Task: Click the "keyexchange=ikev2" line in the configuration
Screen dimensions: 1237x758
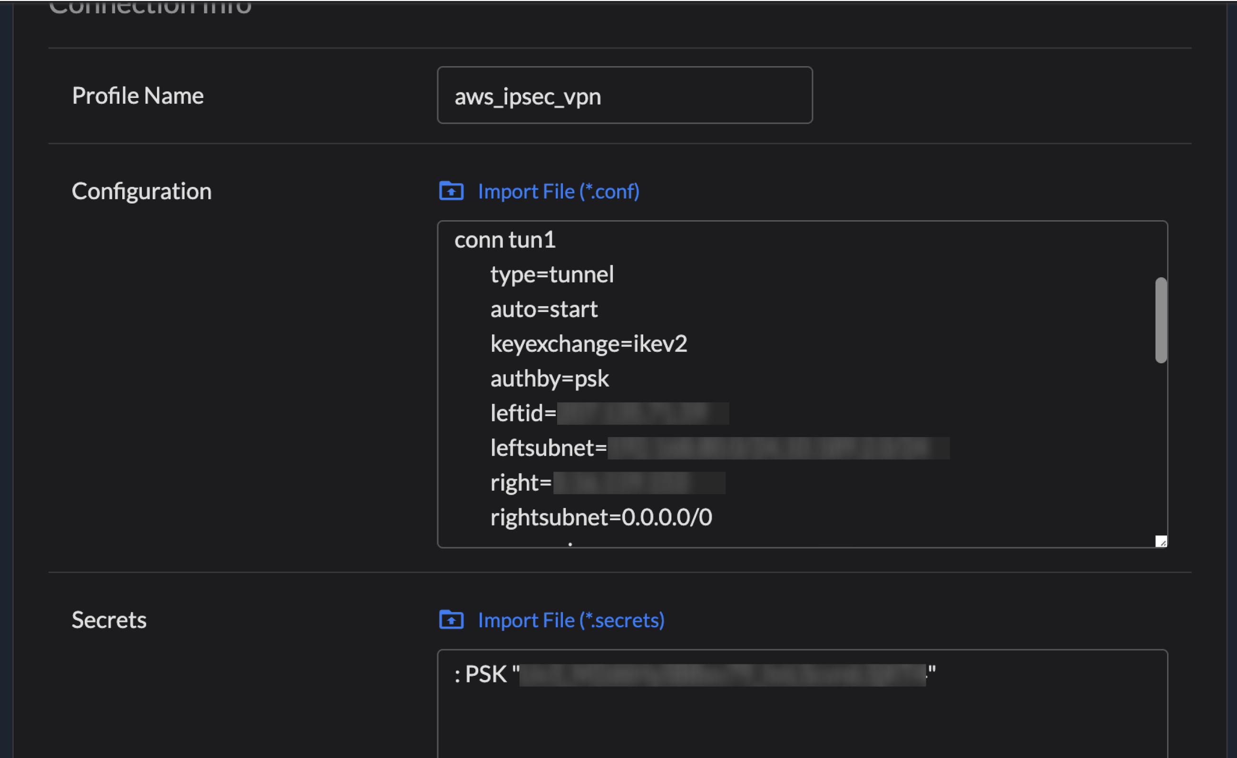Action: point(588,344)
